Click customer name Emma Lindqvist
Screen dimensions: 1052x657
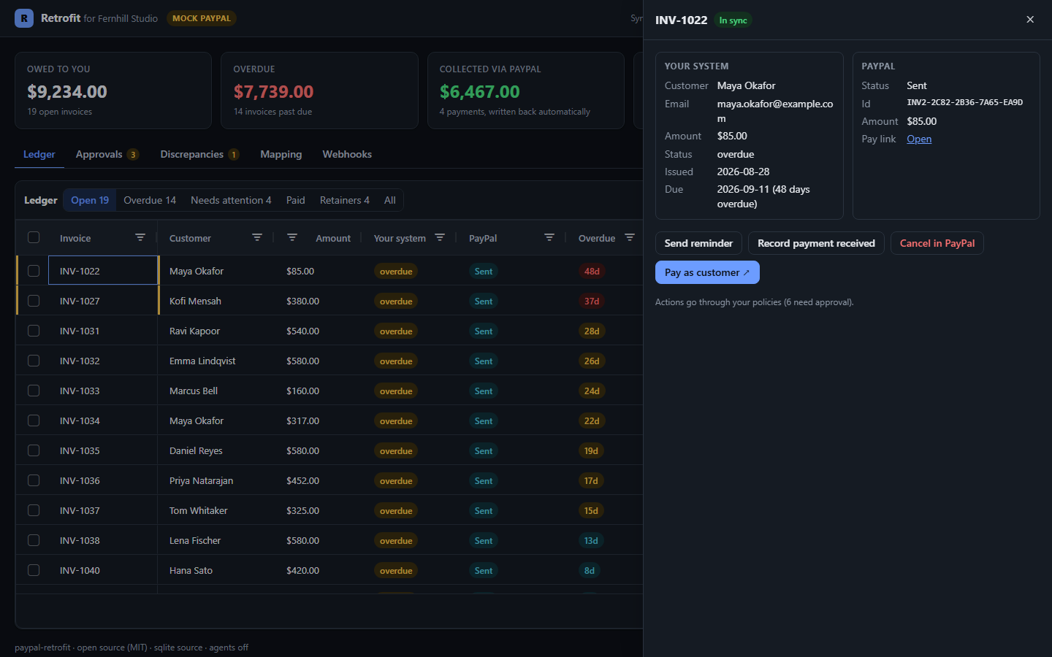pos(202,361)
